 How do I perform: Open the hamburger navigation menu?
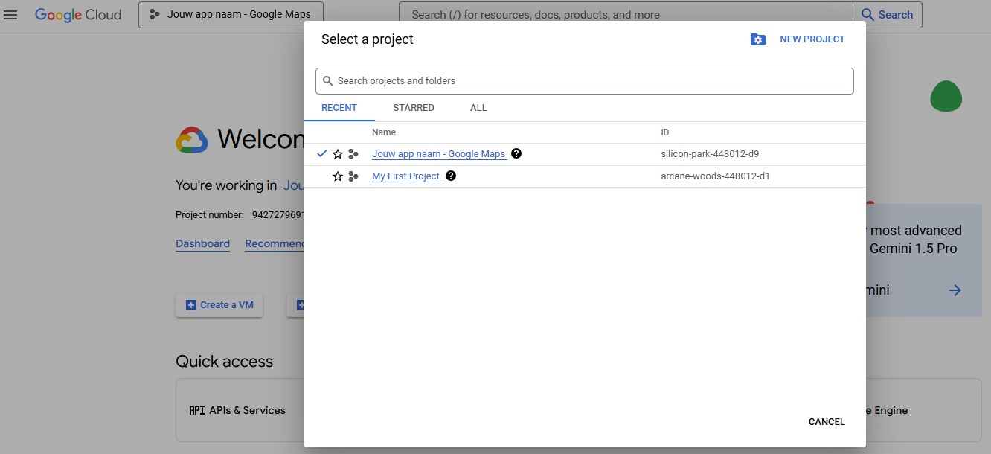10,15
